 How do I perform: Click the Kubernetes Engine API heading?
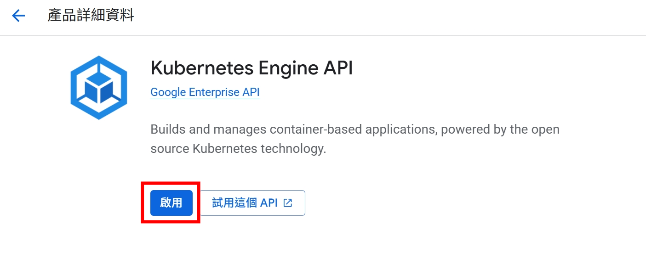pos(252,68)
